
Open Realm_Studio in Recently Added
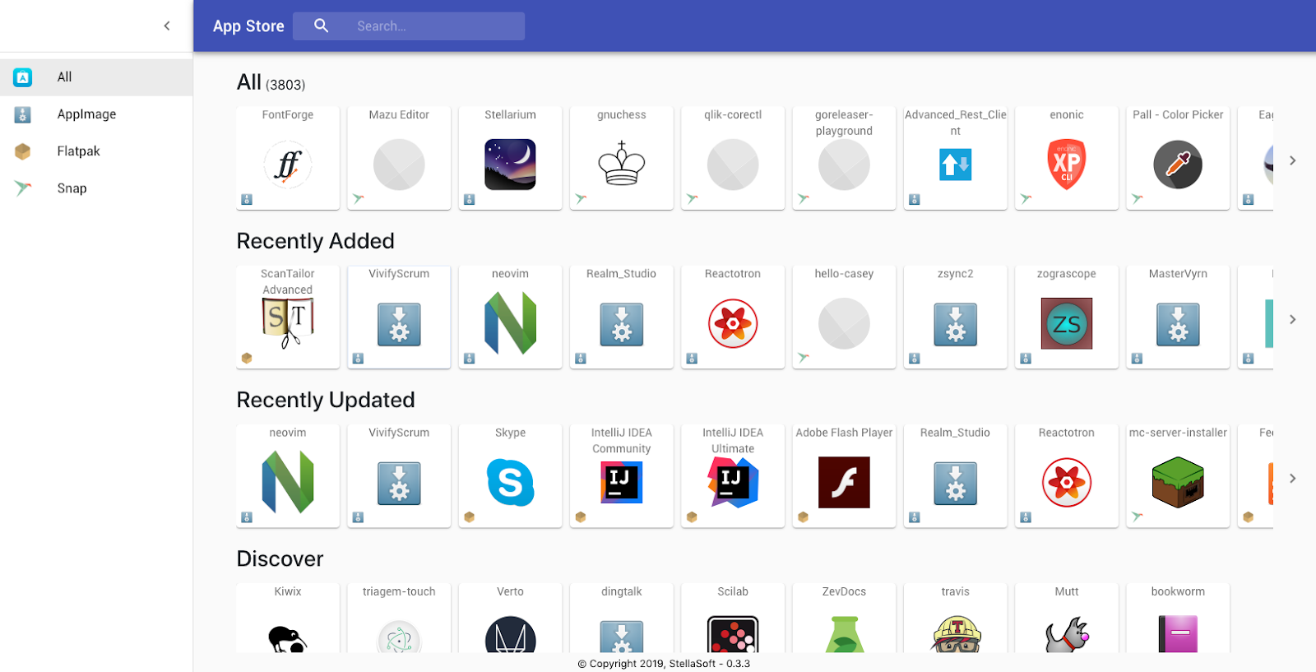point(622,317)
